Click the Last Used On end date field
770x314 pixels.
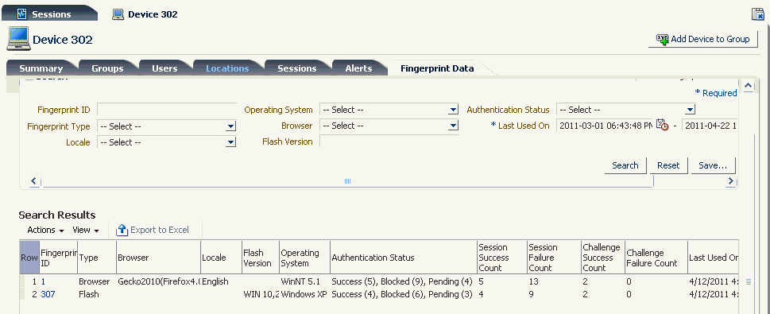(710, 126)
